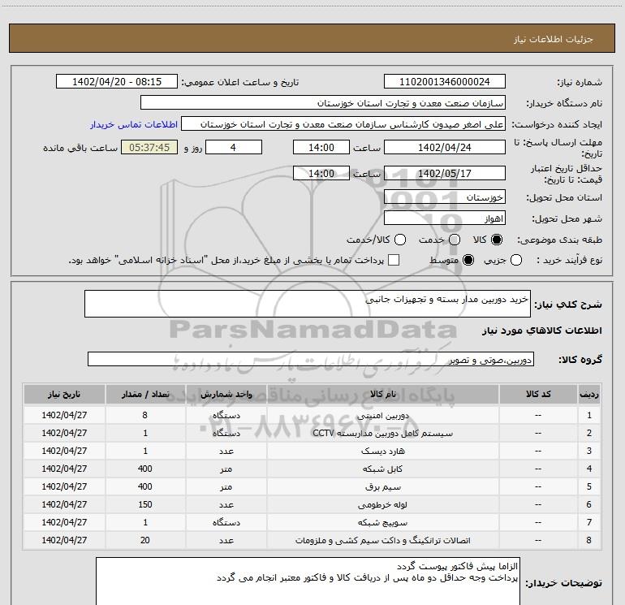Select the خدمت radio button
The image size is (625, 605).
(x=455, y=240)
